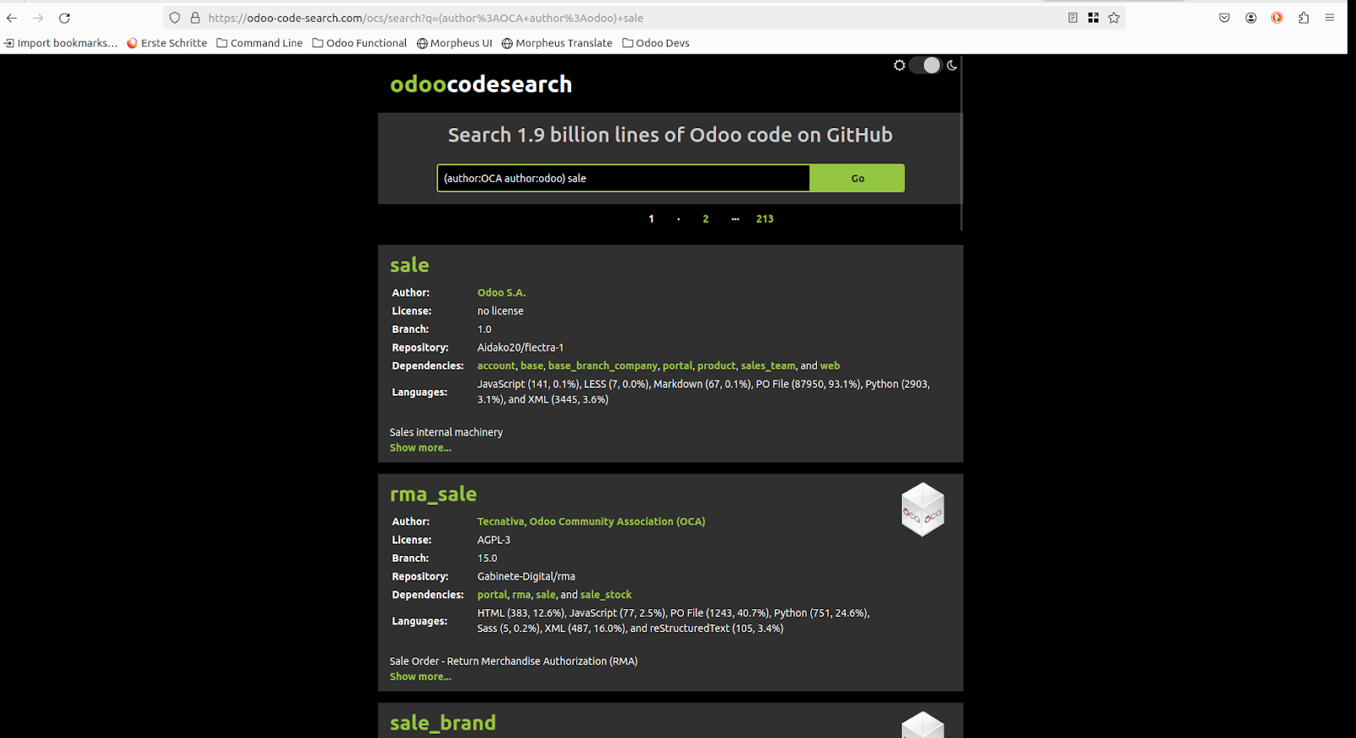Open the Odoo S.A. author link
This screenshot has height=738, width=1356.
tap(501, 292)
